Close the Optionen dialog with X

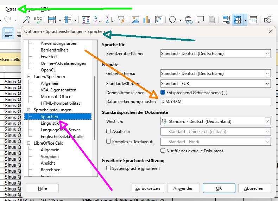(271, 31)
